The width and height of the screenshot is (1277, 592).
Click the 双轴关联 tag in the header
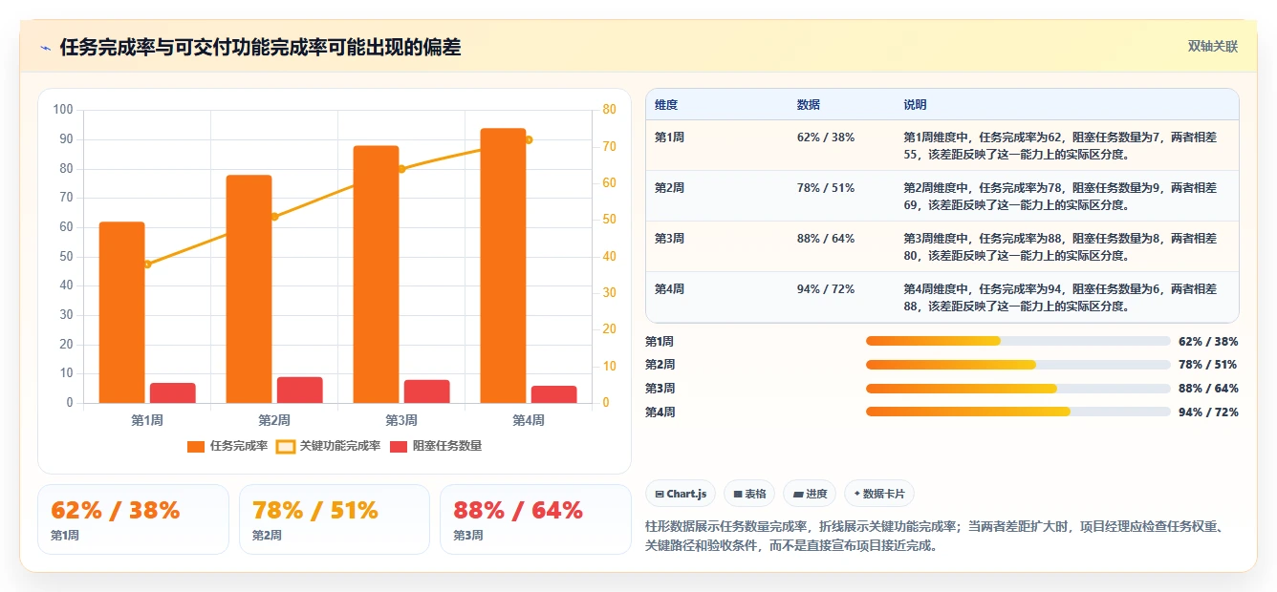[1213, 47]
